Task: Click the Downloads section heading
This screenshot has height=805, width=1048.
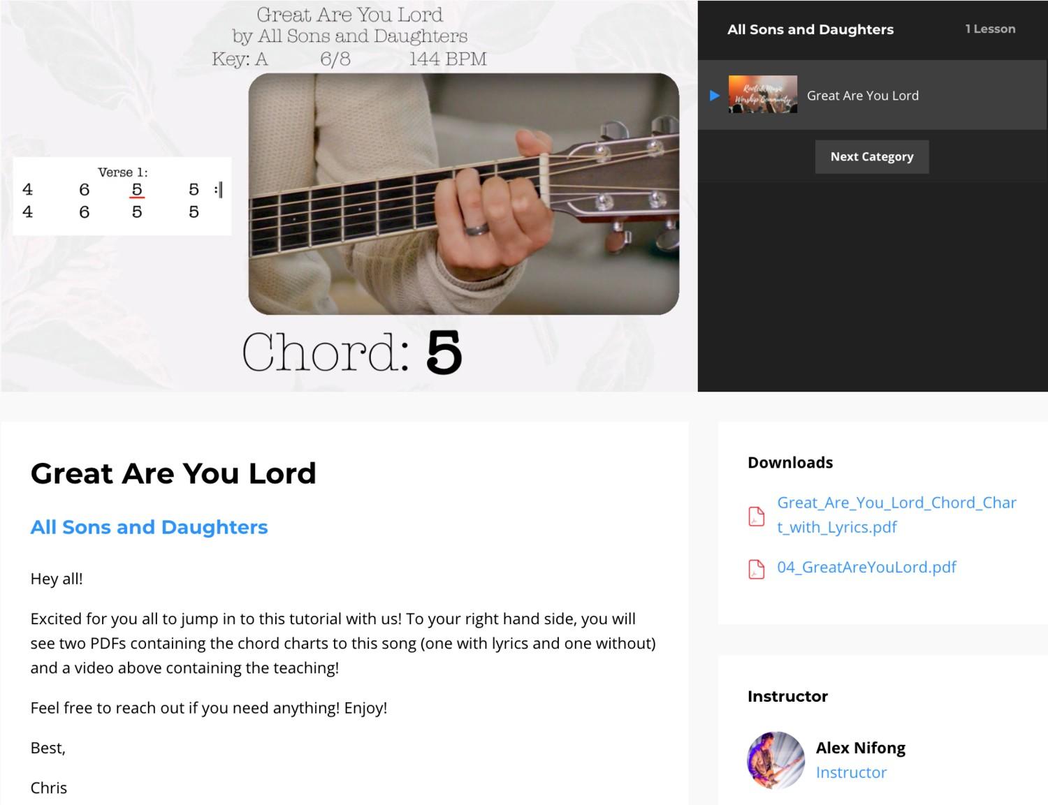Action: click(x=790, y=462)
